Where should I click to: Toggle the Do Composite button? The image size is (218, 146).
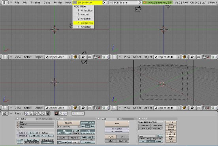117,131
